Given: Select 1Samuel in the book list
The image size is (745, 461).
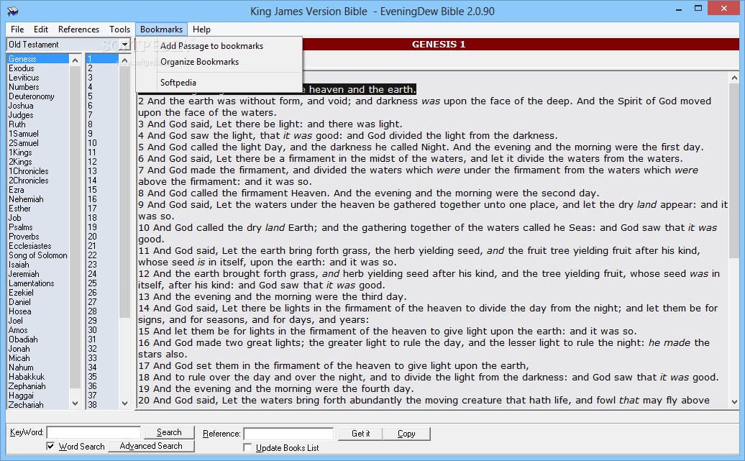Looking at the screenshot, I should click(38, 134).
